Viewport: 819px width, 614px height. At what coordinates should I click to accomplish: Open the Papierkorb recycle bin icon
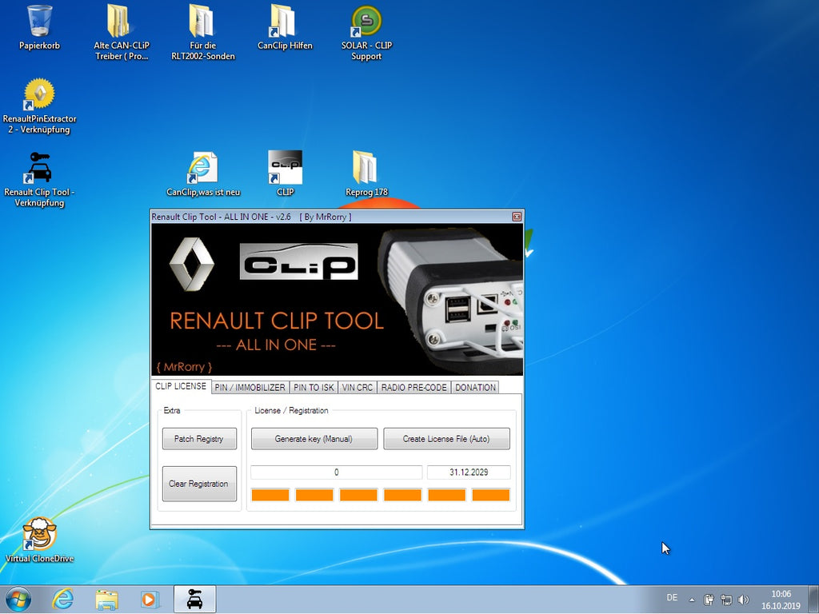click(x=39, y=22)
